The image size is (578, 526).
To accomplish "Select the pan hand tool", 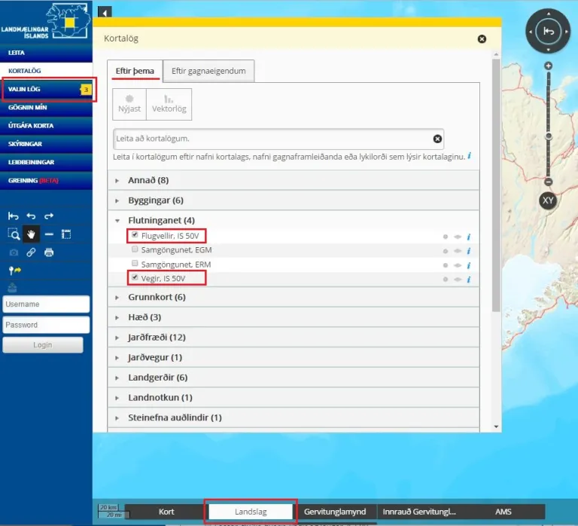I will click(x=32, y=234).
